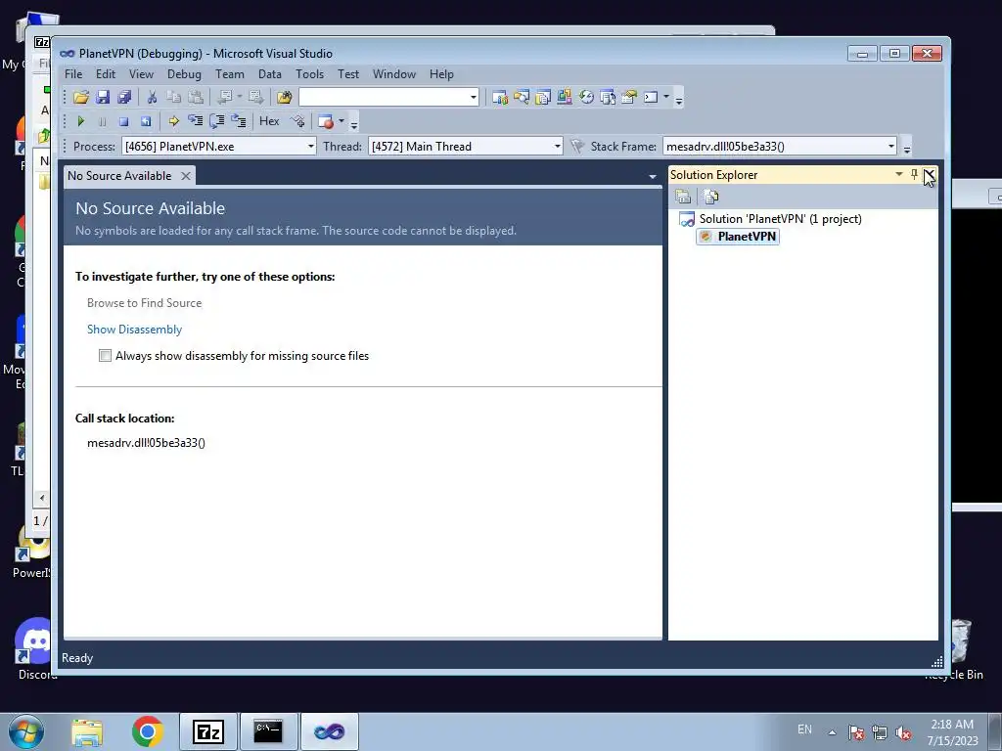This screenshot has height=751, width=1002.
Task: Open the Find combo box dropdown arrow
Action: (473, 97)
